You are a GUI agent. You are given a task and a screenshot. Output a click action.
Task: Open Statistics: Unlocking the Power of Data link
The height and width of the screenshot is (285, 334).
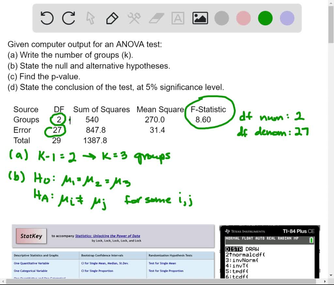pos(108,236)
